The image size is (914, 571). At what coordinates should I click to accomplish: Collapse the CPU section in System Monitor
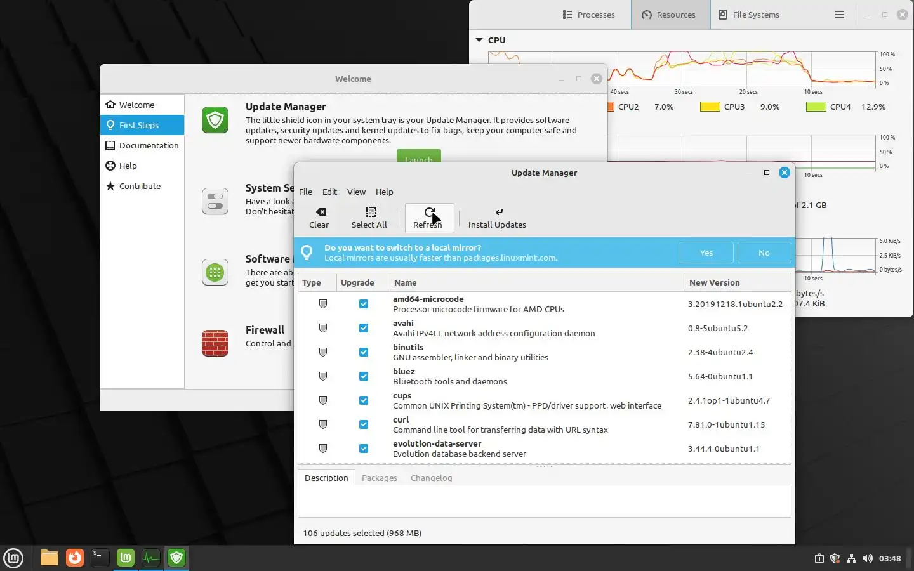click(x=479, y=40)
